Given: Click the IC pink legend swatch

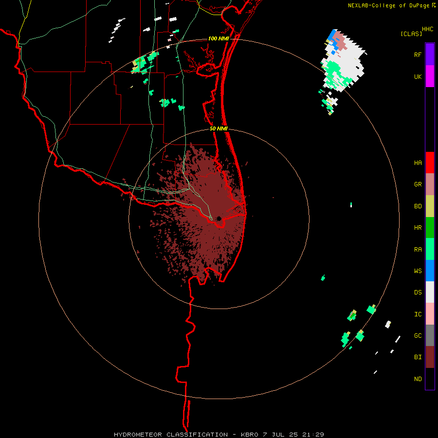Looking at the screenshot, I should tap(430, 314).
